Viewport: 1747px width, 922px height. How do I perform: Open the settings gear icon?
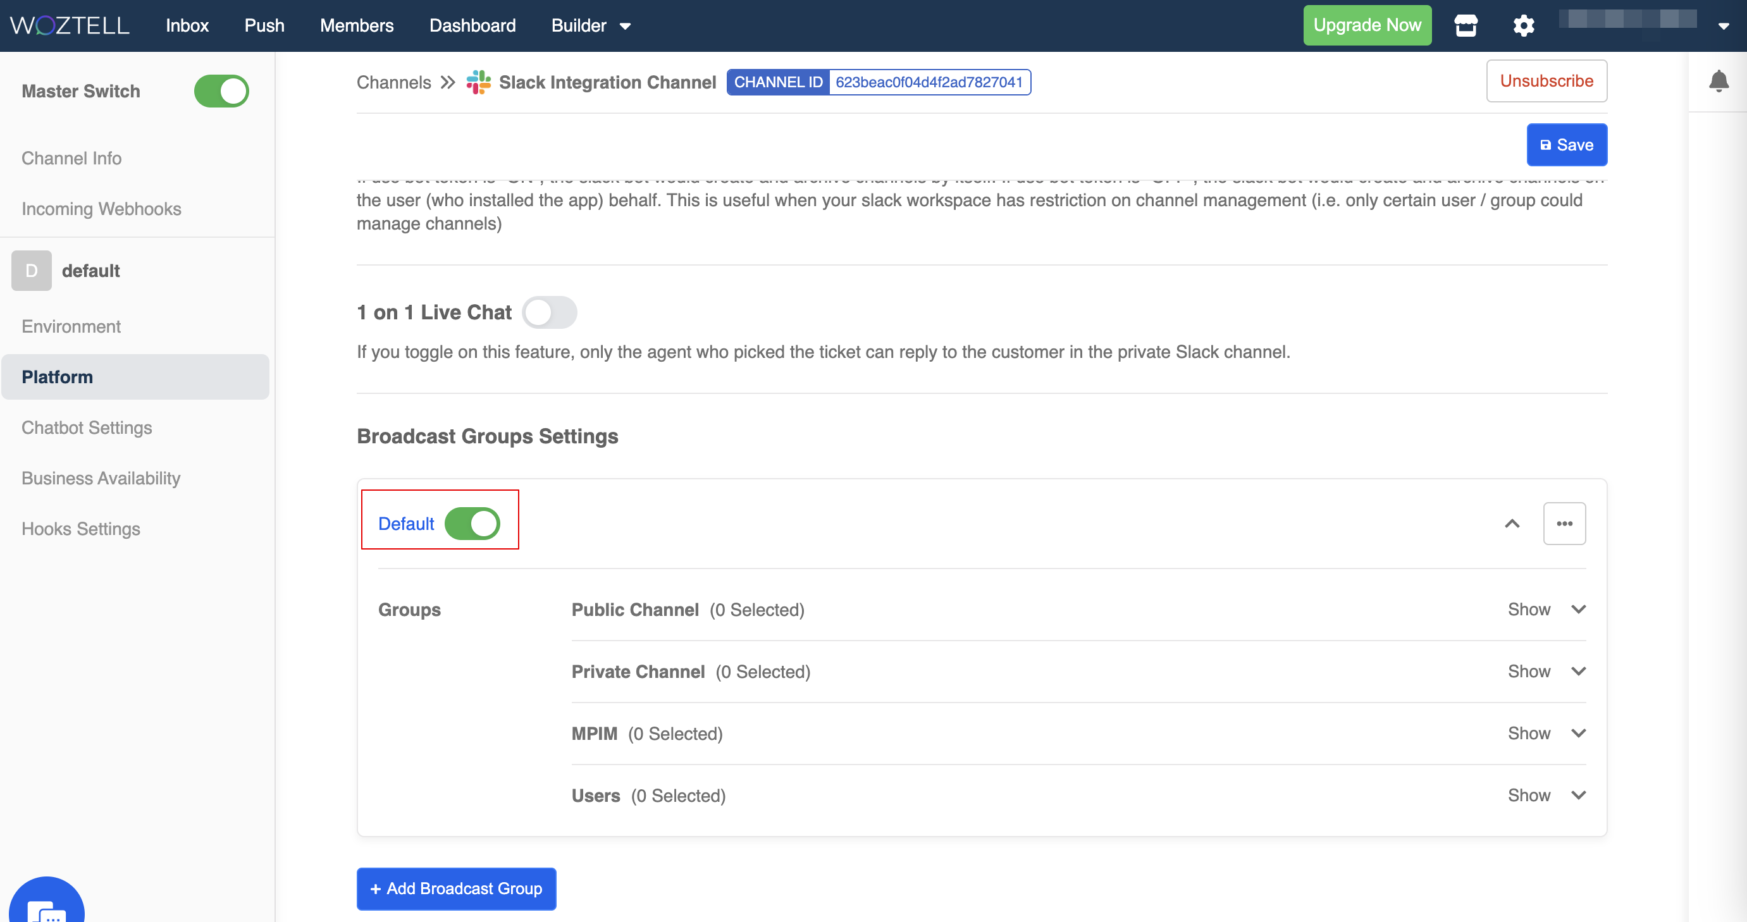coord(1523,26)
